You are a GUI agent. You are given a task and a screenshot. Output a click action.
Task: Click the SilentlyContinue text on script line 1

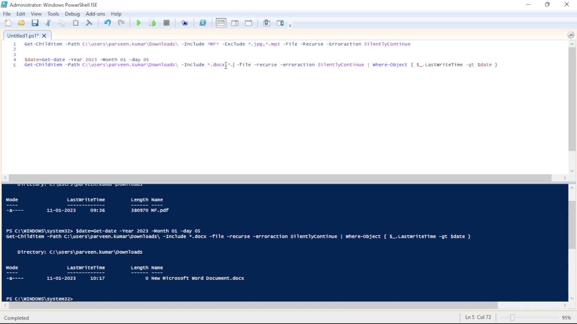tap(387, 44)
